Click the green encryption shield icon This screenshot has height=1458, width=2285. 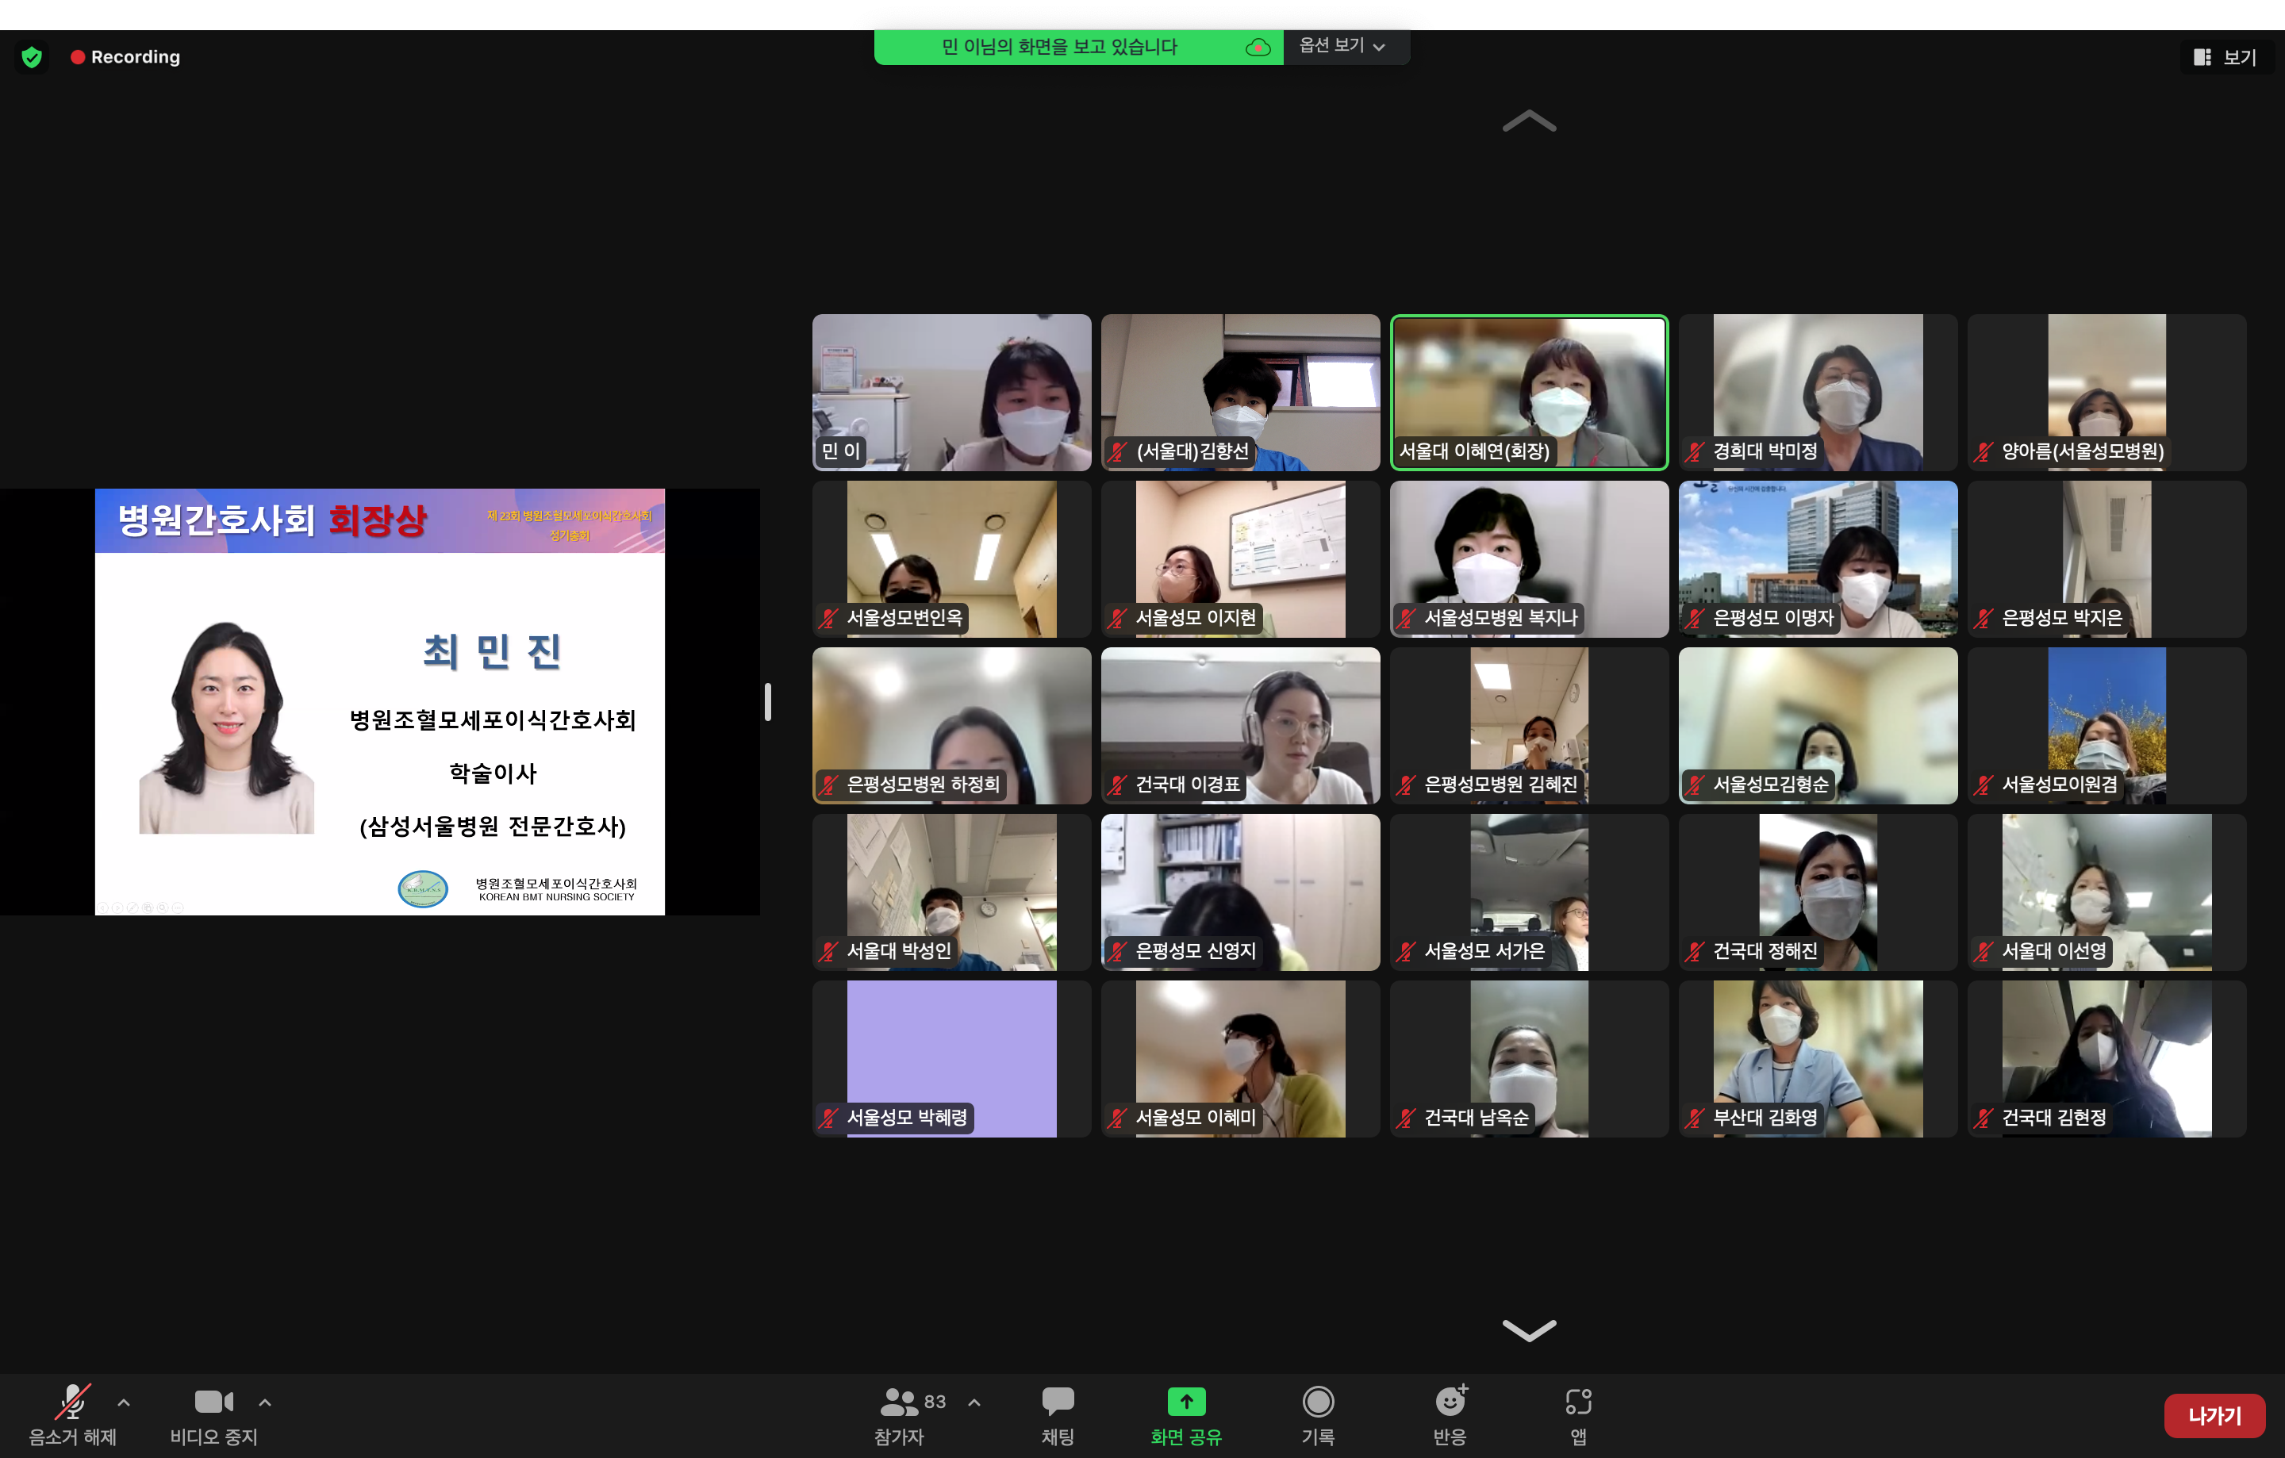point(31,57)
